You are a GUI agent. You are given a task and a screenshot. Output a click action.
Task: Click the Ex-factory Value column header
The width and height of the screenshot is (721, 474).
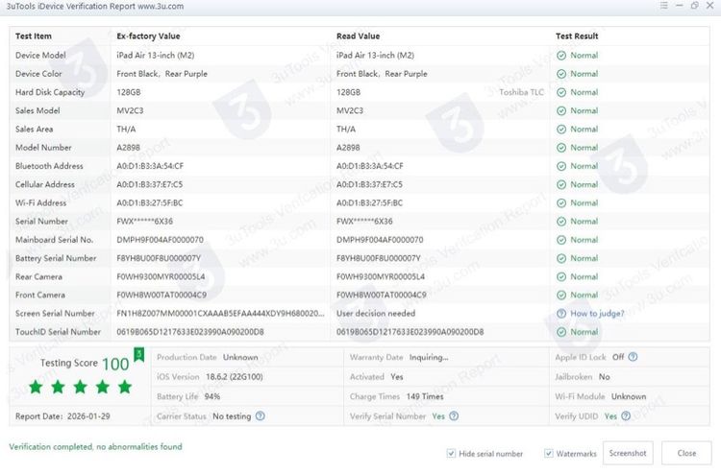click(x=148, y=36)
